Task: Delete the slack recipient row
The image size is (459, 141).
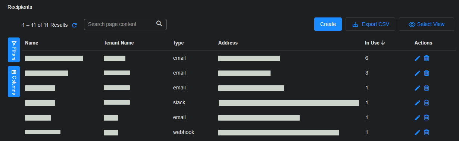Action: pos(427,103)
